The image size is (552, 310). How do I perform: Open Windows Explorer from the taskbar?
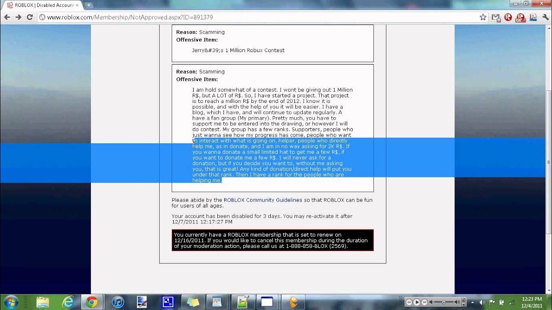tap(43, 302)
